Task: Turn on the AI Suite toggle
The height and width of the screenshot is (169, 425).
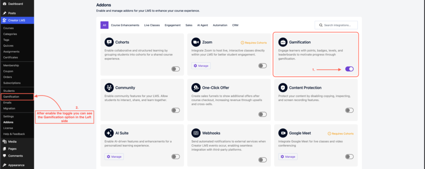Action: point(176,157)
